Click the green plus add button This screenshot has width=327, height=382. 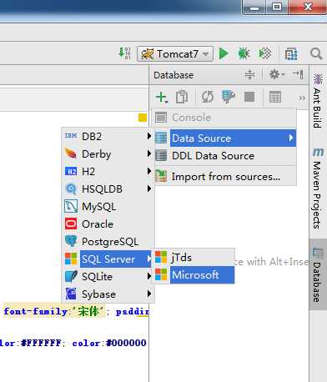[x=161, y=98]
